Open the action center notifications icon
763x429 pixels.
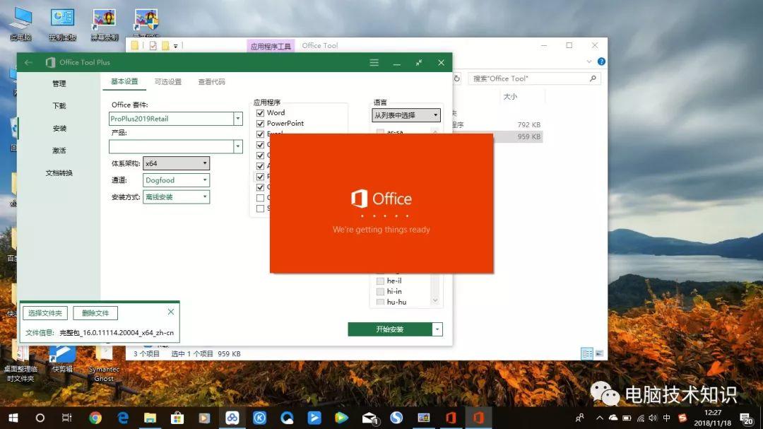[x=746, y=418]
